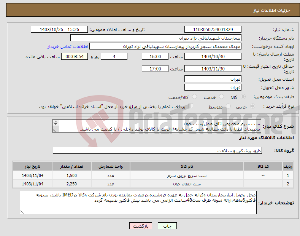Screen dimensions: 300x236
Task: Select the متوسط purchase type radio
Action: click(x=228, y=106)
